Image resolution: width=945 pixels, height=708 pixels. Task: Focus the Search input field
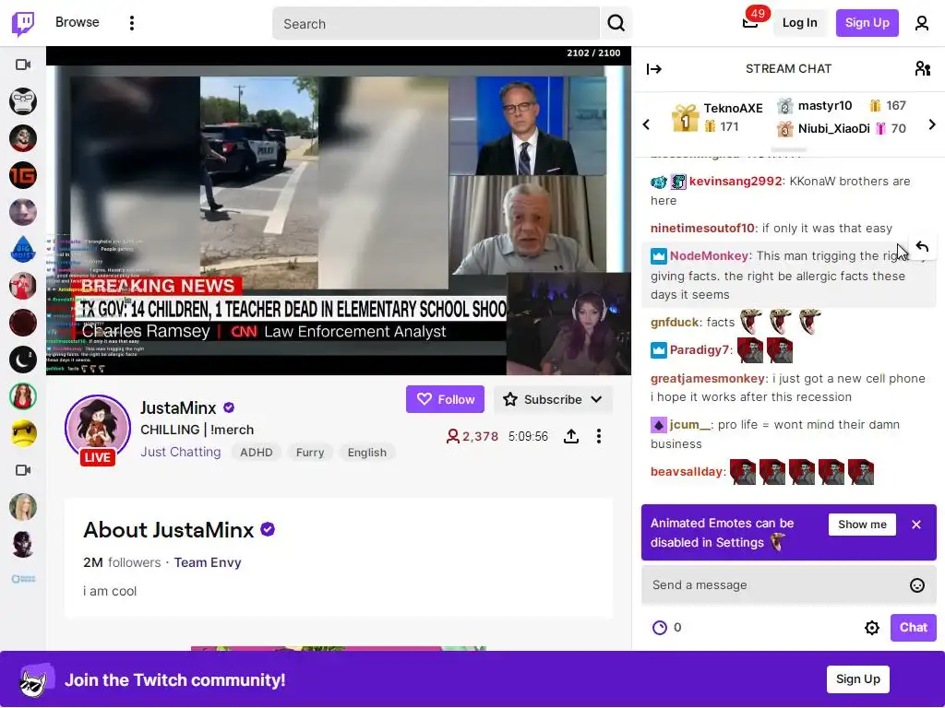[x=436, y=23]
